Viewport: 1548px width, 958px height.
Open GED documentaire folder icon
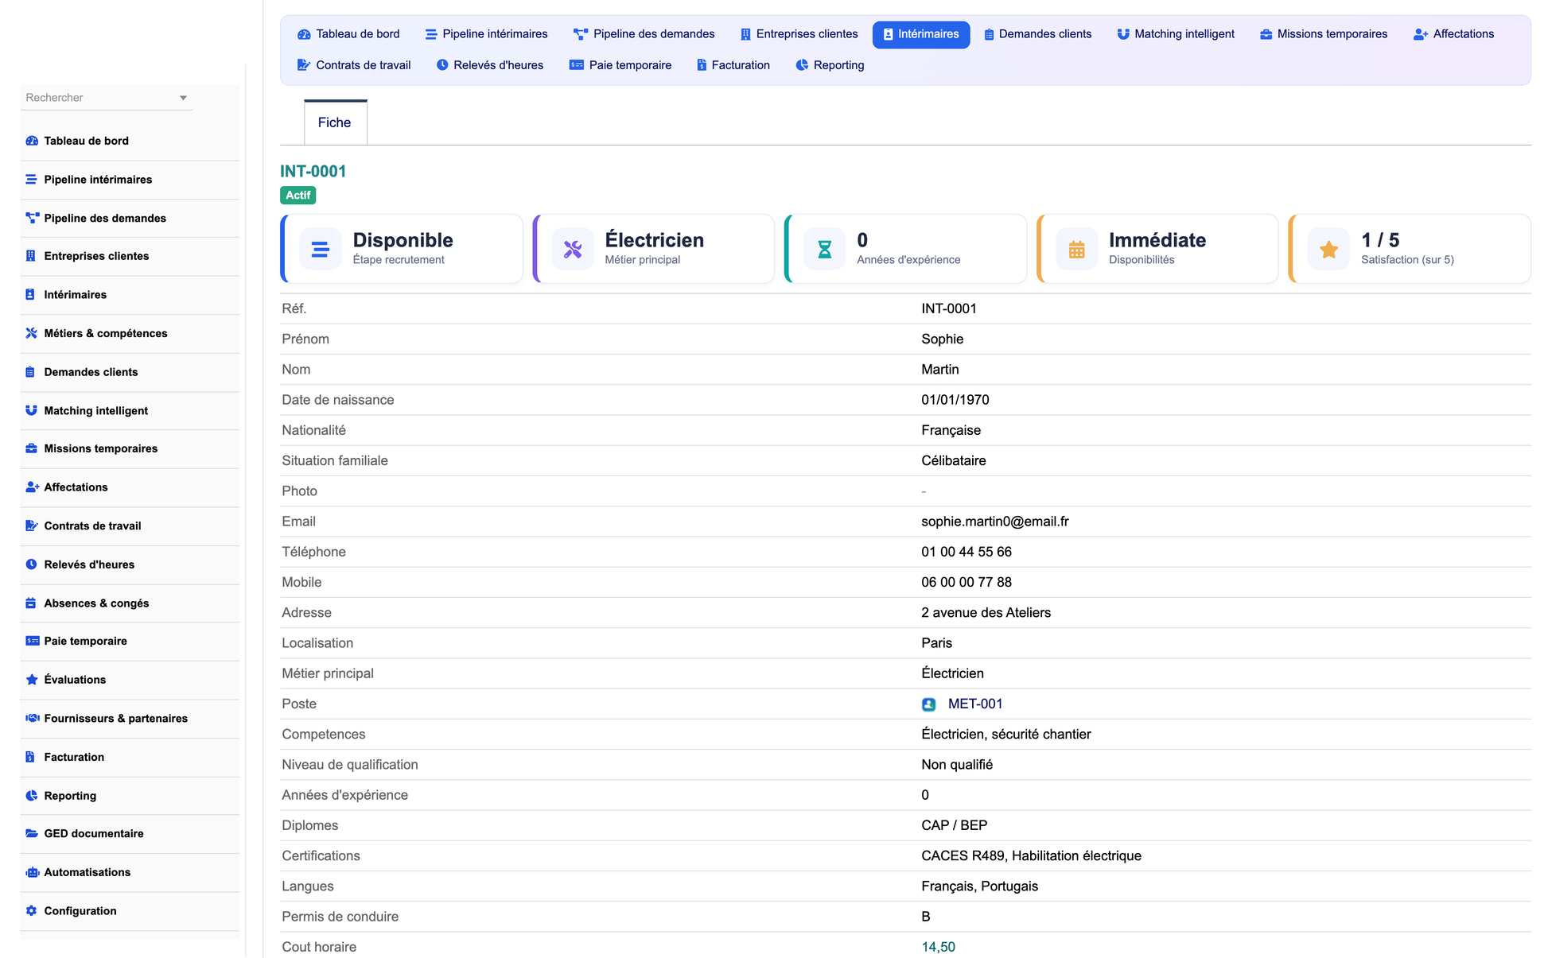(31, 834)
